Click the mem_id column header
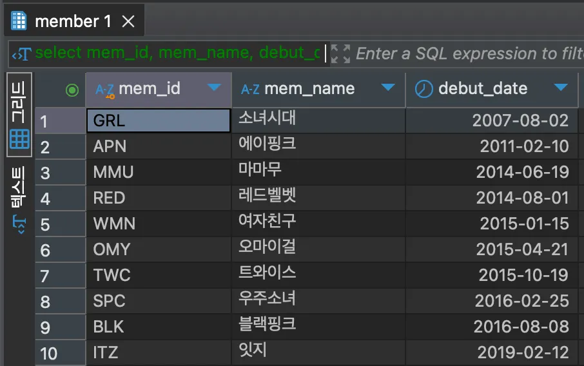584x366 pixels. pos(159,90)
